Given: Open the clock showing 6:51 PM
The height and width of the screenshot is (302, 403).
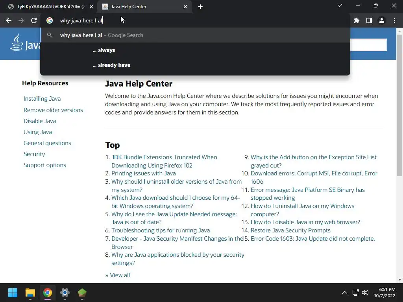Looking at the screenshot, I should click(x=385, y=293).
